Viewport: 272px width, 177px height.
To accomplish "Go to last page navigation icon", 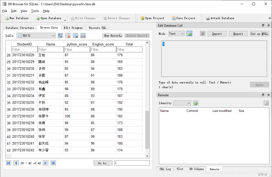I will (53, 163).
